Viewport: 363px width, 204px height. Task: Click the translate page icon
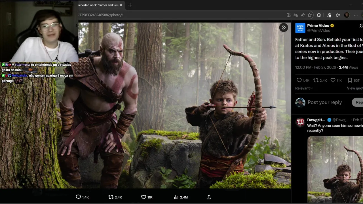[296, 15]
